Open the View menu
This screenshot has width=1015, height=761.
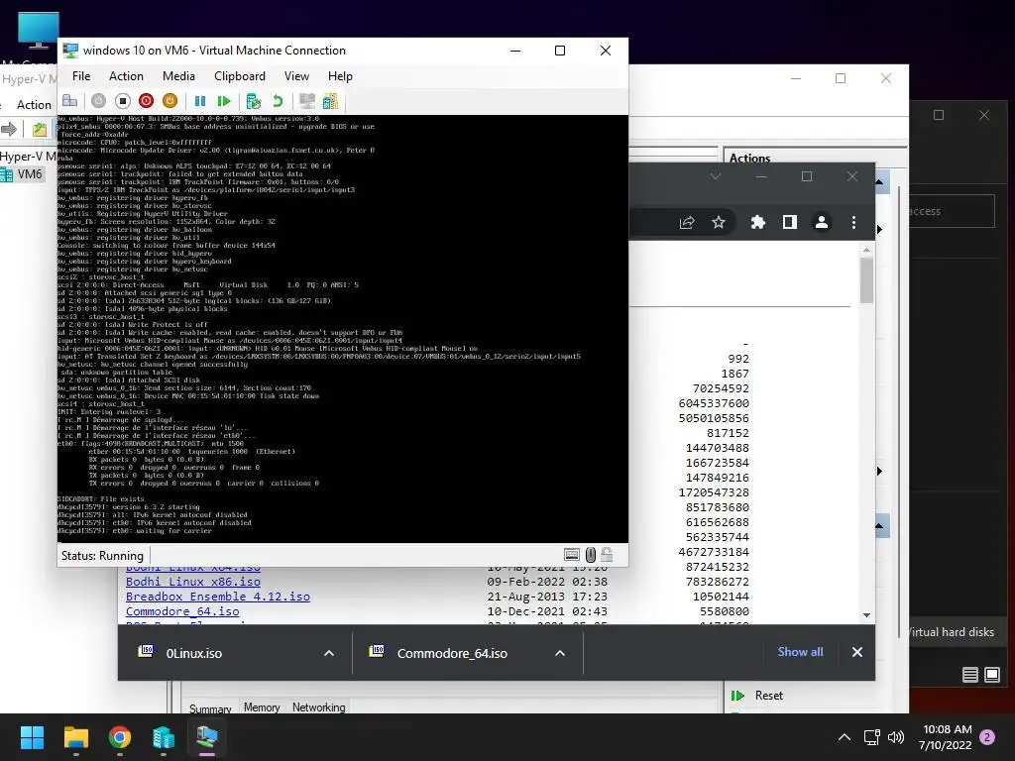coord(296,76)
